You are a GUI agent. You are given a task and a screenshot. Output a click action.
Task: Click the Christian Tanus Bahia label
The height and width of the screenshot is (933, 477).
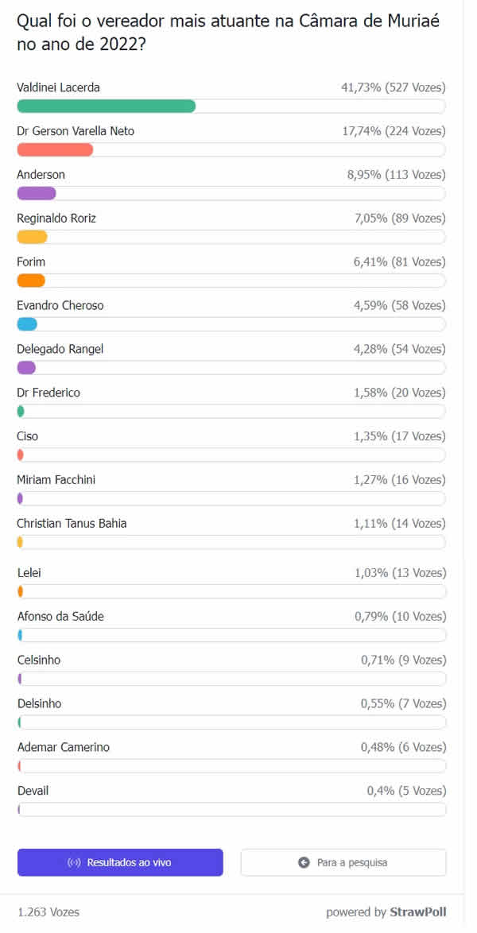(72, 524)
